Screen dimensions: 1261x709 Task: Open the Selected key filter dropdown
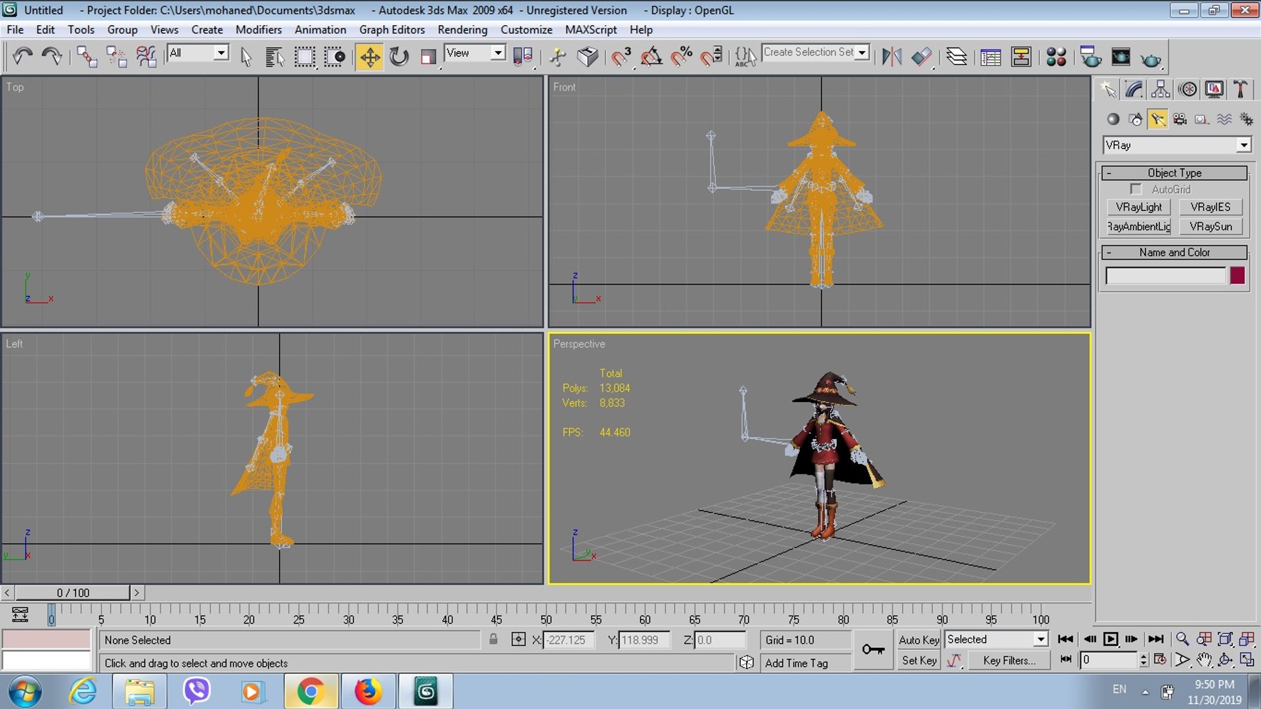pyautogui.click(x=1040, y=639)
